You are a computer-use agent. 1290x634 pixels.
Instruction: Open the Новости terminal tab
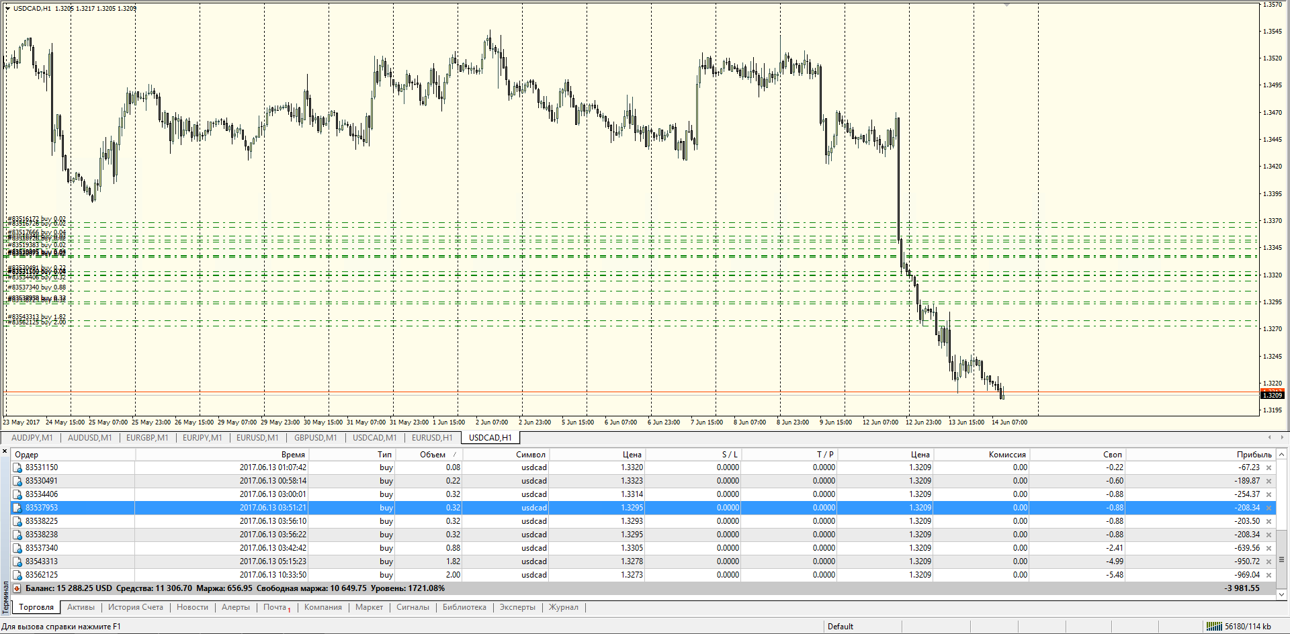point(193,607)
